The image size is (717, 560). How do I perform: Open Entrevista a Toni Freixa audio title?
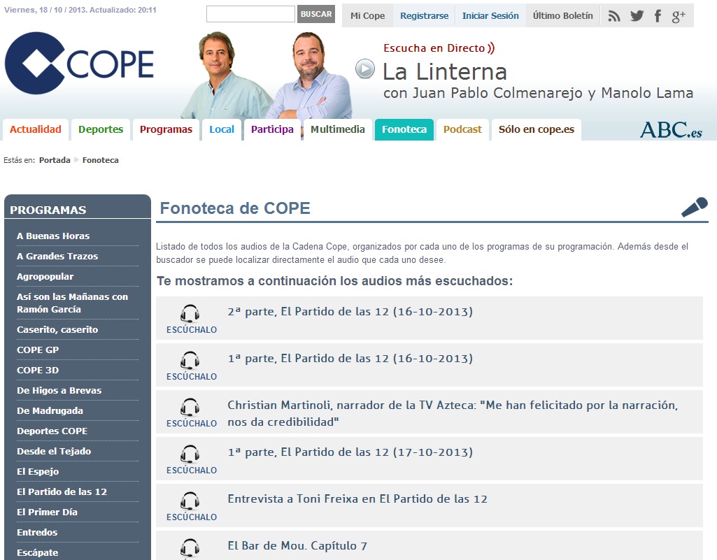click(357, 498)
